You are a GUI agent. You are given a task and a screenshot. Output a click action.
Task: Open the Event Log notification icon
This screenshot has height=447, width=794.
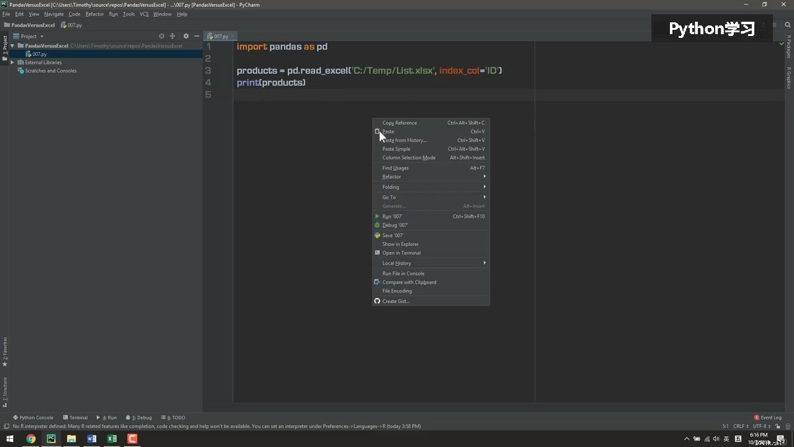(767, 418)
